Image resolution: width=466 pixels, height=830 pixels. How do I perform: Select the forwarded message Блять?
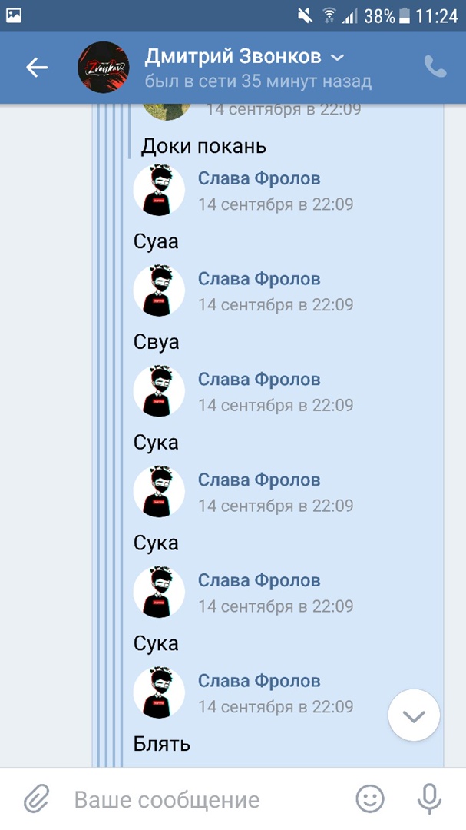click(162, 744)
